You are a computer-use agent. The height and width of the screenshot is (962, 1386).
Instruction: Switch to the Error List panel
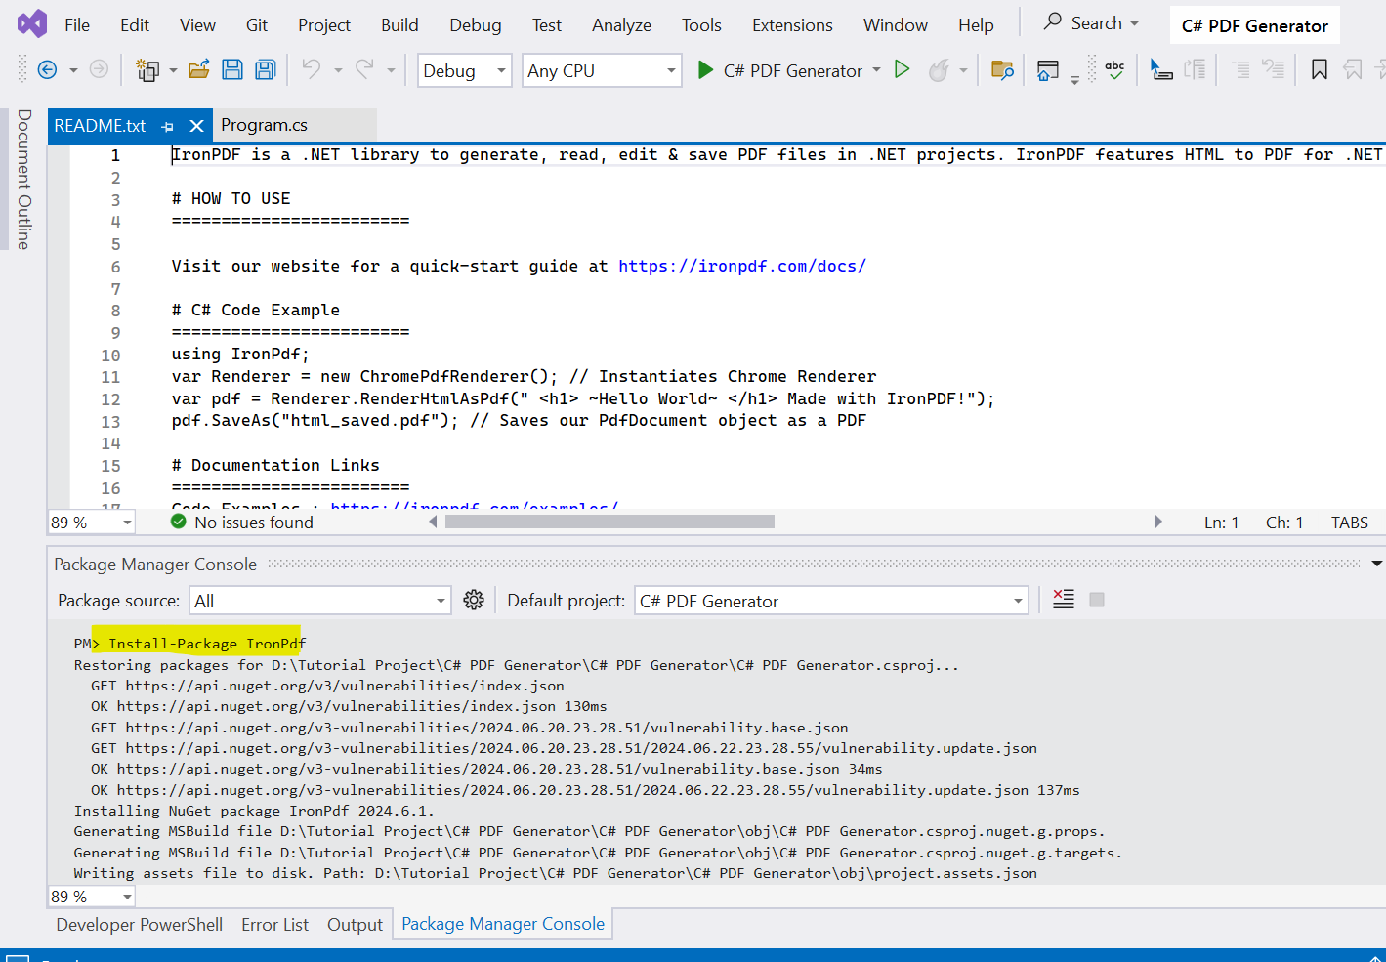[x=274, y=925]
